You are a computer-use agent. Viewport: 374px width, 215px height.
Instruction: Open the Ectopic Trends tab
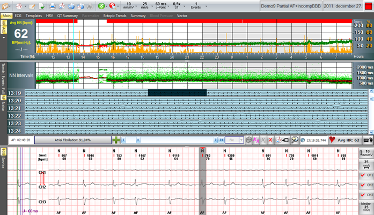(x=115, y=16)
